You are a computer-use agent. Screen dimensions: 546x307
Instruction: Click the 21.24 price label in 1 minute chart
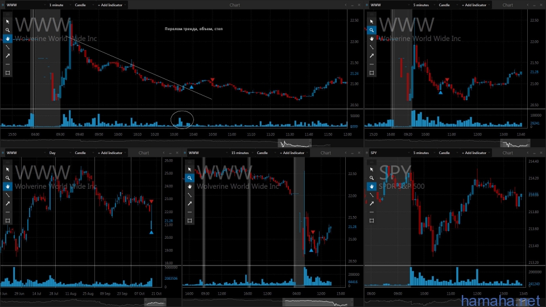354,74
